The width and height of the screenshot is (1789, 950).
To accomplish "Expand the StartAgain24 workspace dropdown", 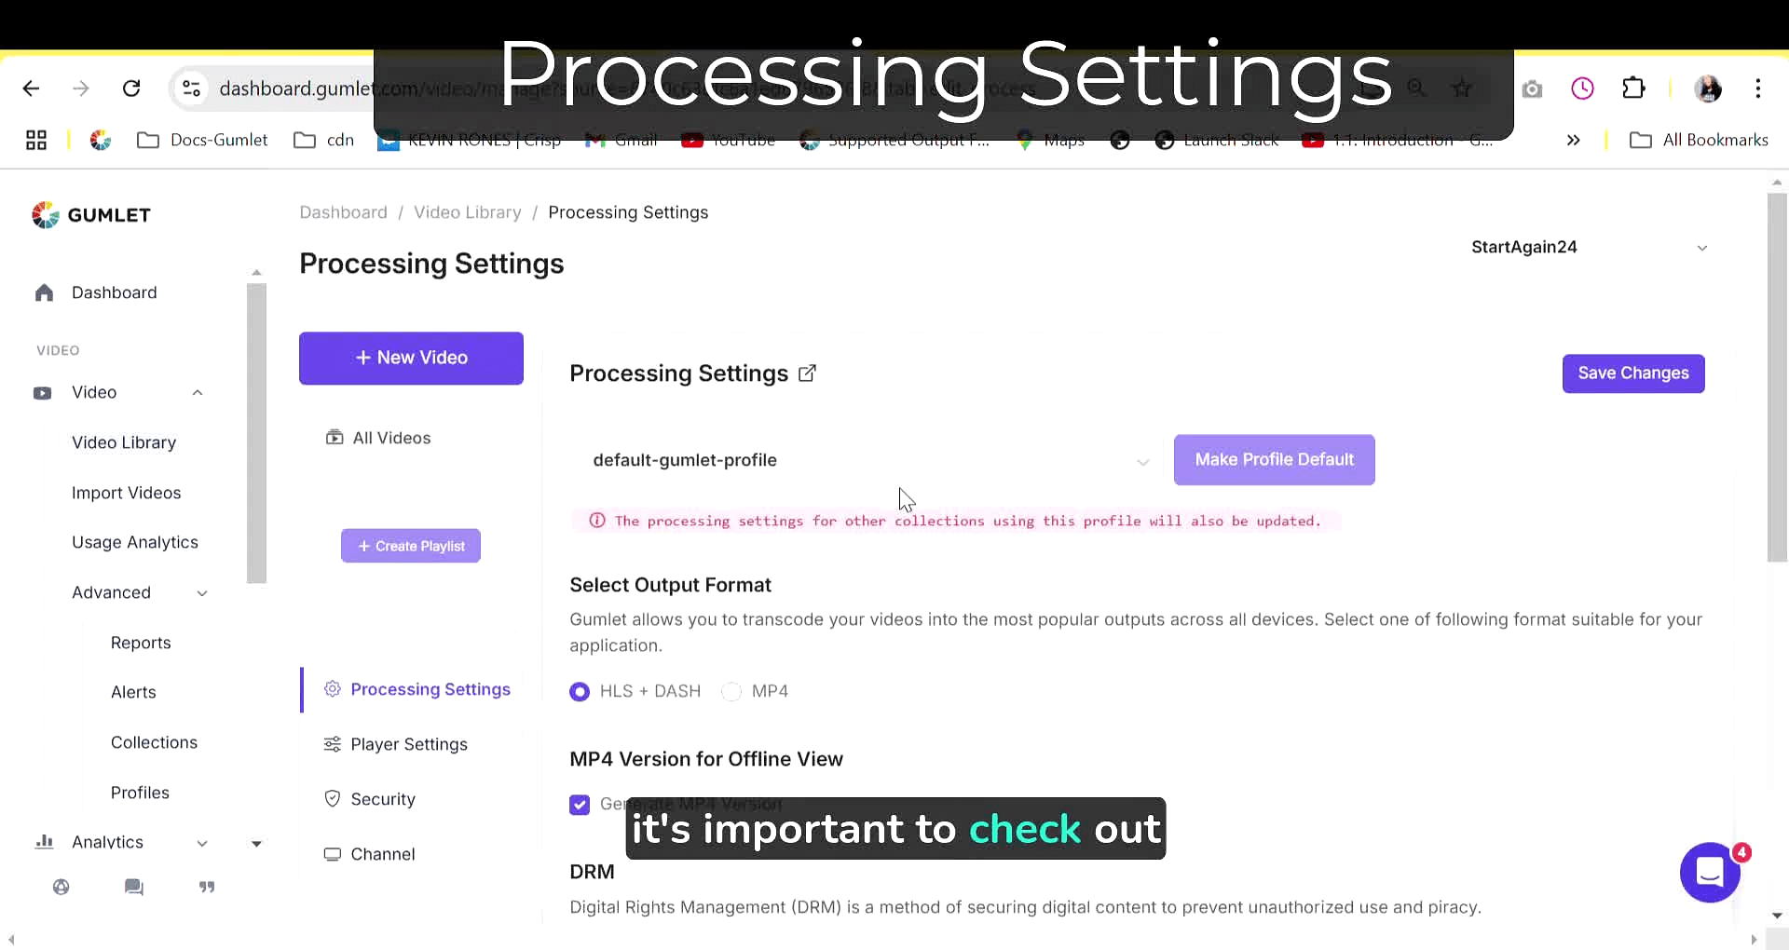I will [x=1589, y=248].
